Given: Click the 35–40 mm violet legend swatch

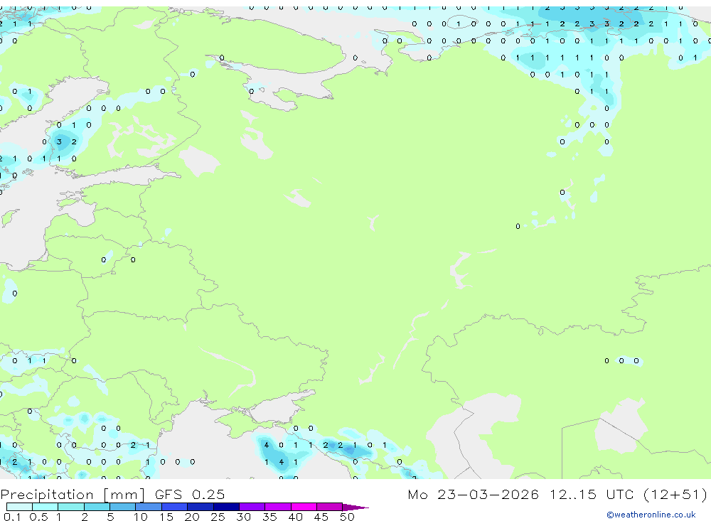Looking at the screenshot, I should pos(278,507).
